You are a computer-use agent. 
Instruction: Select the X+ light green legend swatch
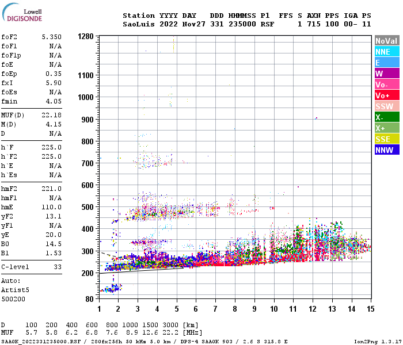pos(387,128)
